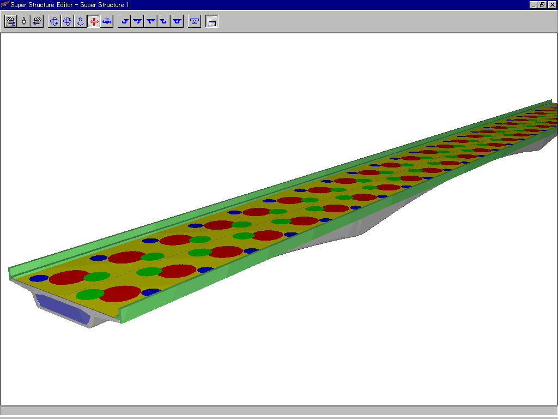Click the outlined girder section icon
558x419 pixels.
pos(195,21)
